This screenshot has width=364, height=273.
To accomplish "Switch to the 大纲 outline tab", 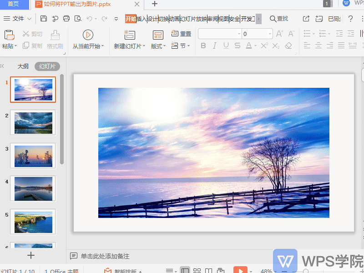I will 23,66.
